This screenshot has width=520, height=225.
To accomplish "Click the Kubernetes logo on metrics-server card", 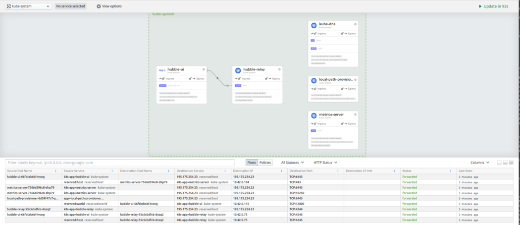I will point(313,115).
